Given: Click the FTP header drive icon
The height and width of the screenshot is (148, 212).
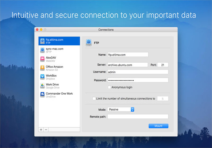Looking at the screenshot, I should (x=89, y=43).
